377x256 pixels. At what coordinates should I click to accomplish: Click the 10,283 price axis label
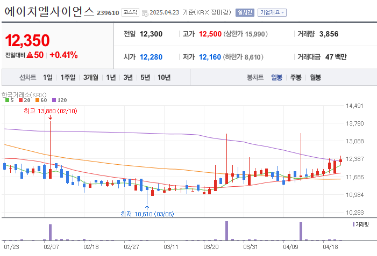(355, 213)
